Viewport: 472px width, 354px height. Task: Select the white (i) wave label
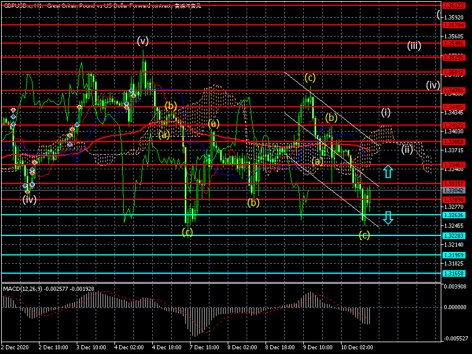coord(385,112)
